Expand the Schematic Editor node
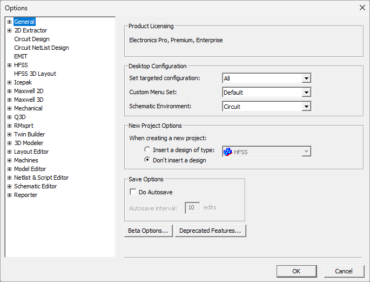This screenshot has height=282, width=370. pos(9,187)
